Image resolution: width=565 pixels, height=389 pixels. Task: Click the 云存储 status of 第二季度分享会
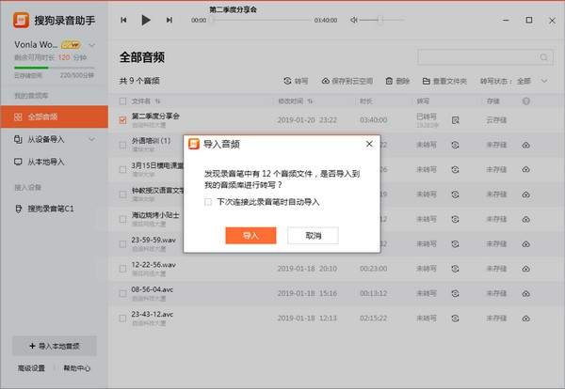click(x=496, y=120)
